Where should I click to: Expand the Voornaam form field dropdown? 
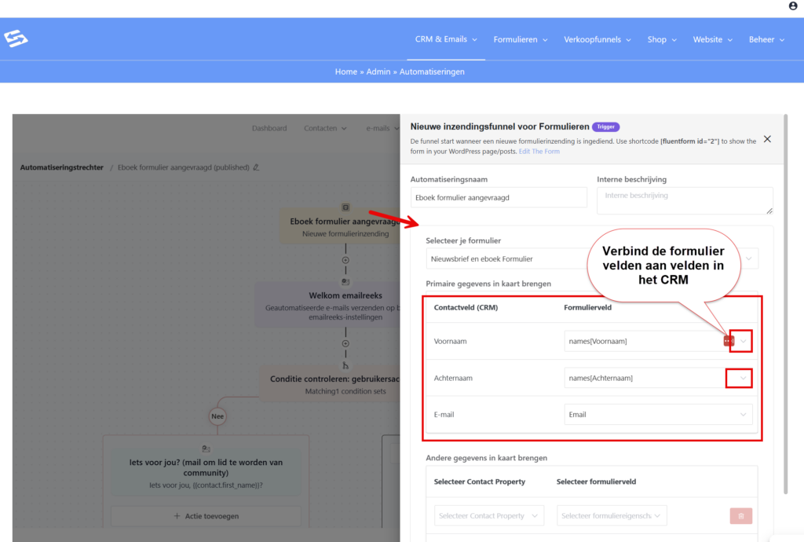(x=742, y=341)
